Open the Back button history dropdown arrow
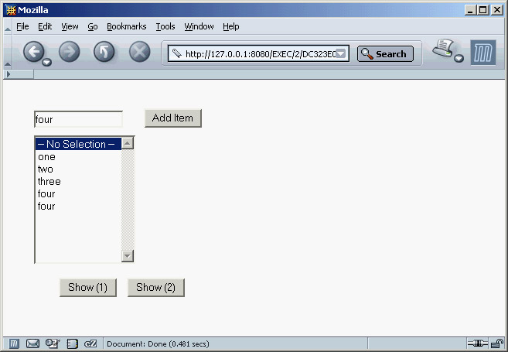 (x=47, y=61)
